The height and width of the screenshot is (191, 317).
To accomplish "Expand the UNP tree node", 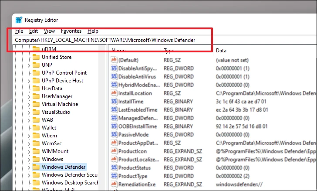I will [29, 65].
